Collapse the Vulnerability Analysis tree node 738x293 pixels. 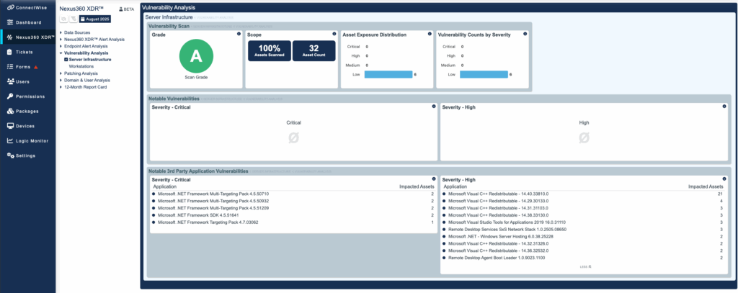(x=61, y=53)
